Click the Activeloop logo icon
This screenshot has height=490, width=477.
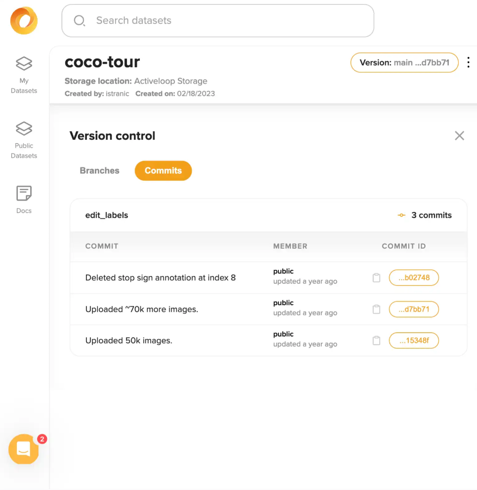point(24,21)
